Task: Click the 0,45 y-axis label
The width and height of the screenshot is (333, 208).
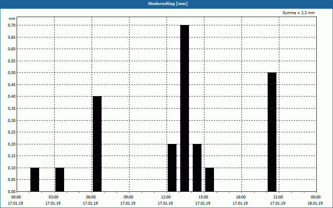Action: [x=12, y=85]
